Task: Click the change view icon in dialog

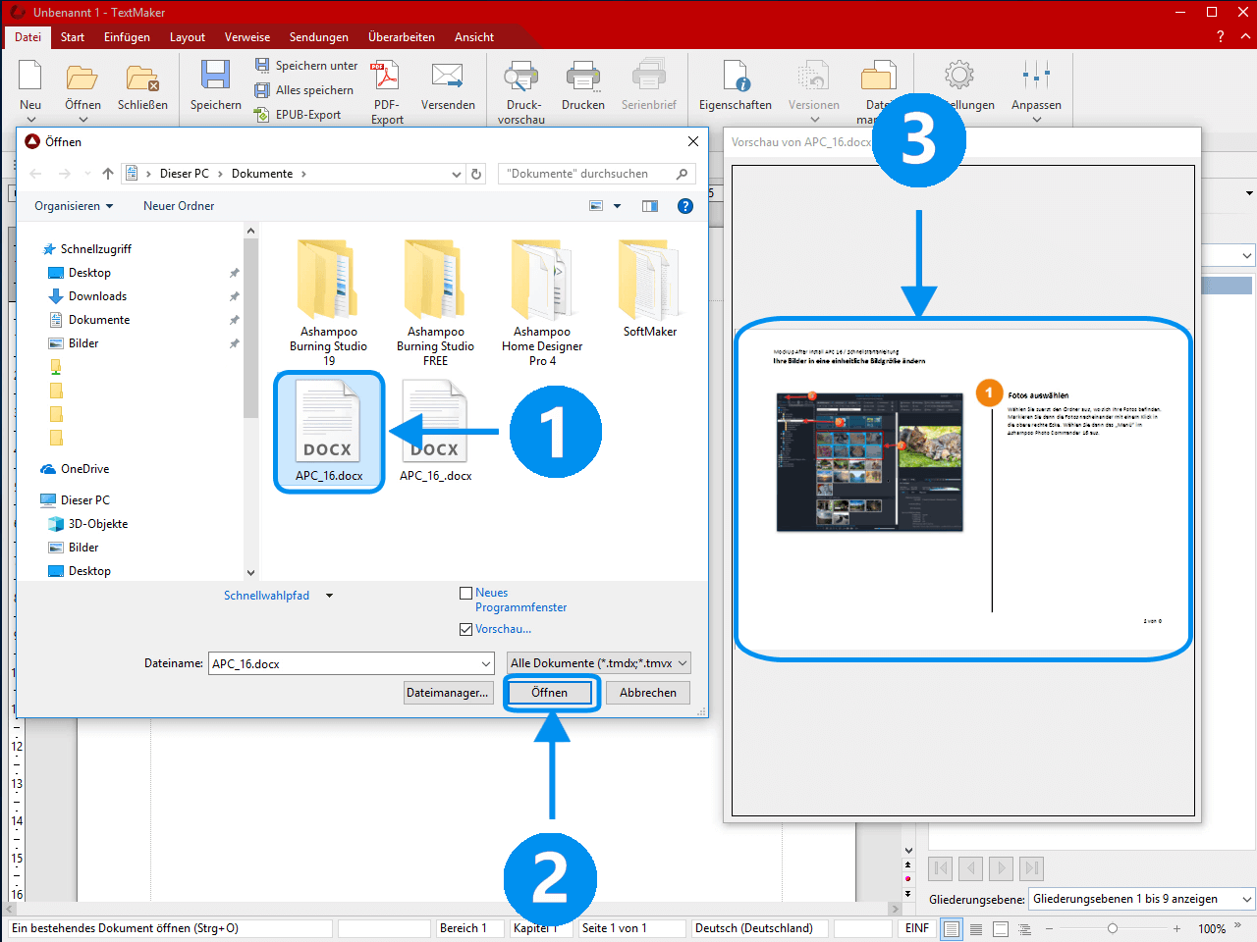Action: pos(596,206)
